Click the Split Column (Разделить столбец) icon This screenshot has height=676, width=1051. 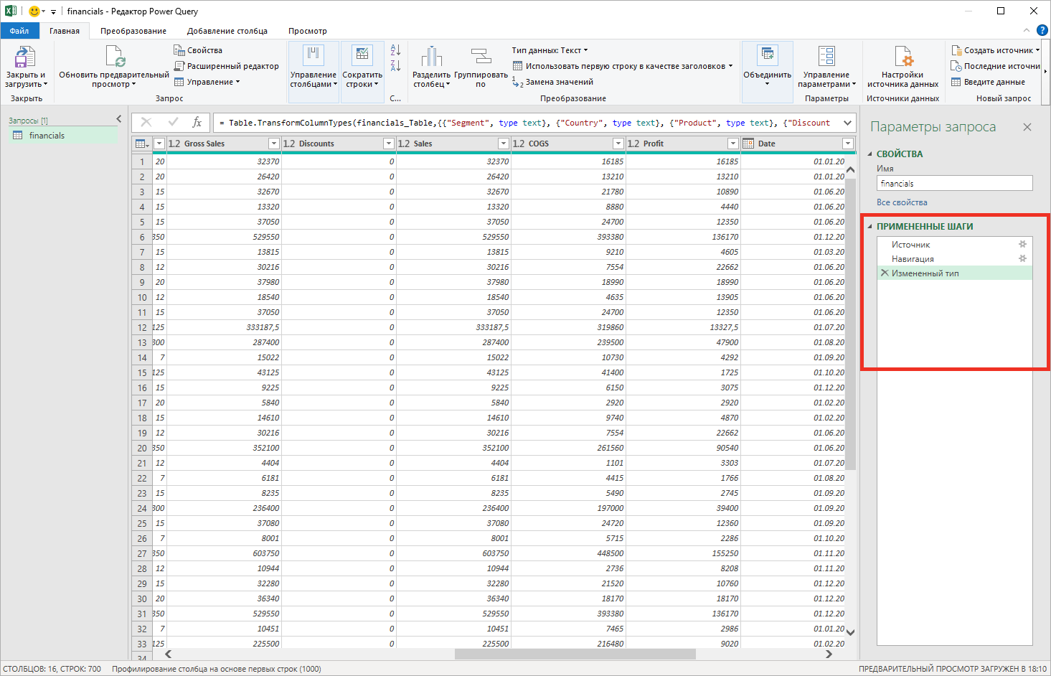point(432,57)
